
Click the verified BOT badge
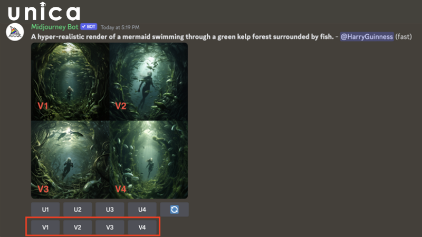point(89,27)
